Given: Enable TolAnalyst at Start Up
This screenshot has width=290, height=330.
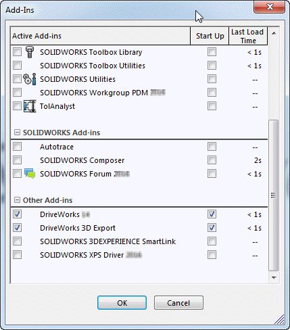Looking at the screenshot, I should tap(212, 106).
